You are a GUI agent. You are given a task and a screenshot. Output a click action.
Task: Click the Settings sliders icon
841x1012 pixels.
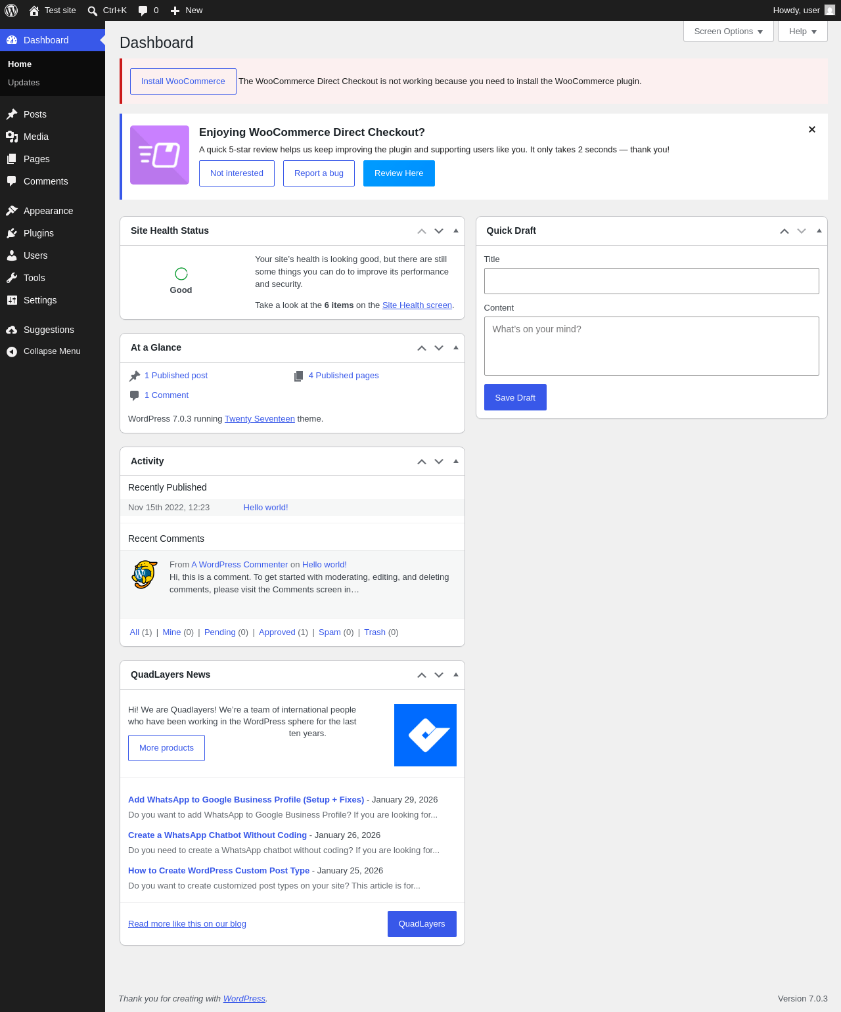[x=12, y=300]
